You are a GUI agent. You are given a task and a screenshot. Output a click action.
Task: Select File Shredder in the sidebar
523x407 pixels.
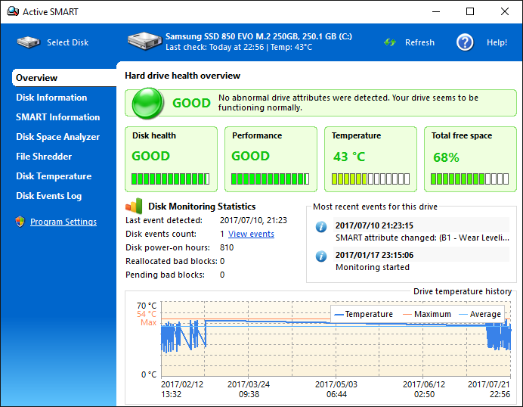44,157
